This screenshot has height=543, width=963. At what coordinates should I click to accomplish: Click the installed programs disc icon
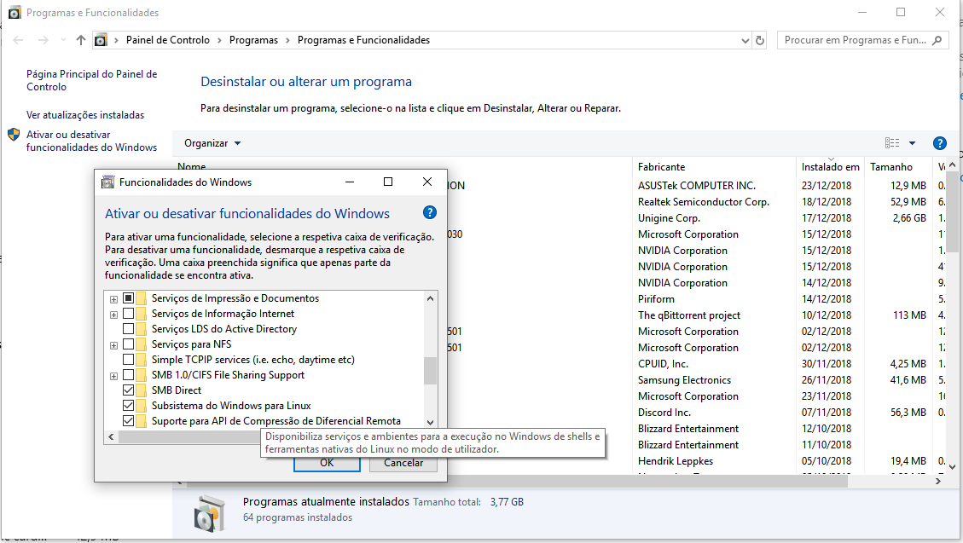210,513
